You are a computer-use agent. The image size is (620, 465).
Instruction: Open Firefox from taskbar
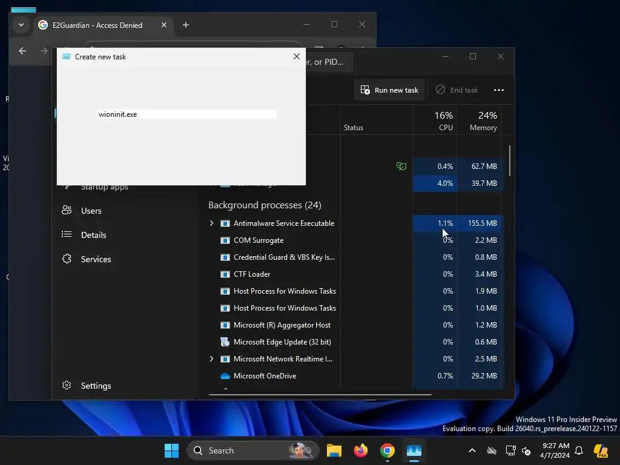[361, 450]
